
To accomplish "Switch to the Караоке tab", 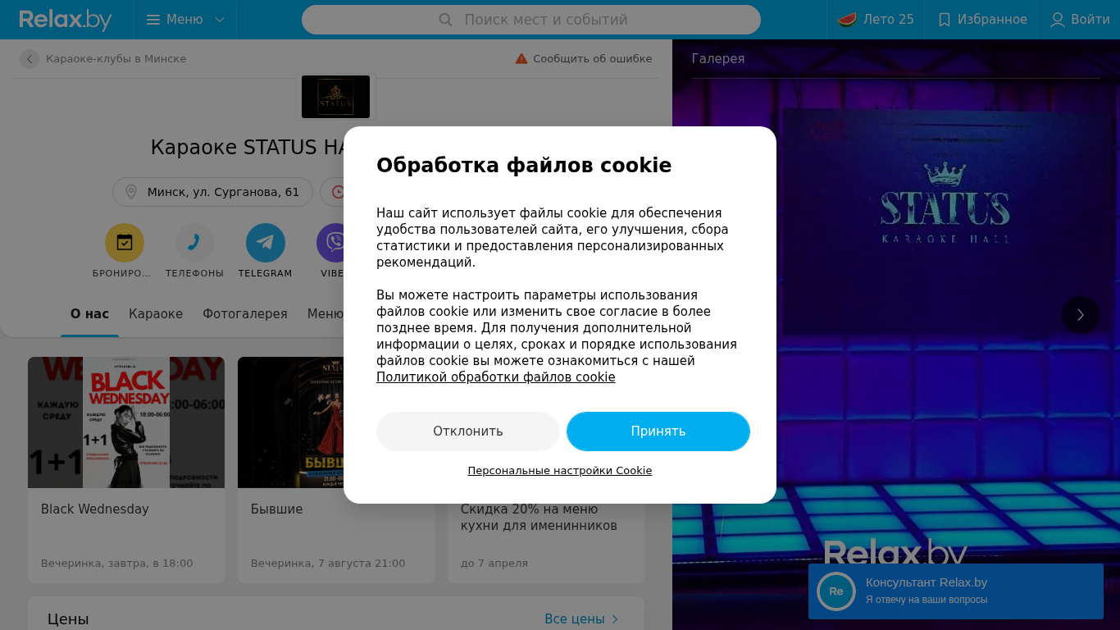I will tap(156, 314).
